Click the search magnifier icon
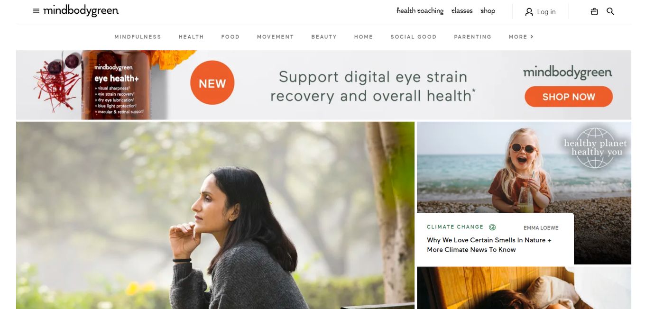645x309 pixels. click(610, 11)
